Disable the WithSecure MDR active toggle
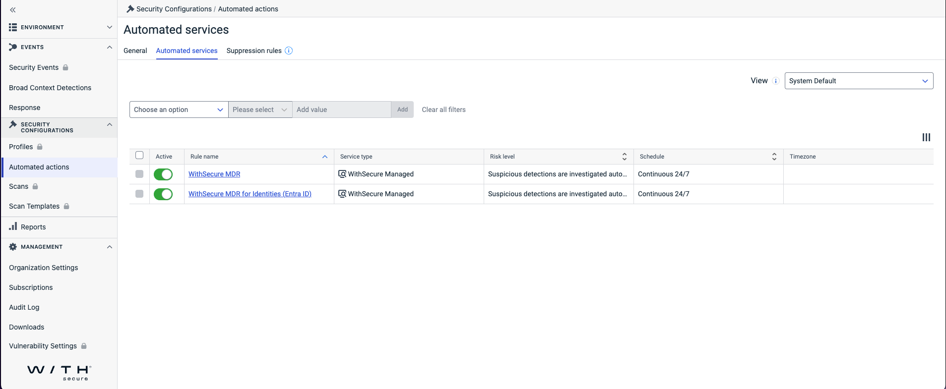This screenshot has width=946, height=389. pyautogui.click(x=163, y=174)
